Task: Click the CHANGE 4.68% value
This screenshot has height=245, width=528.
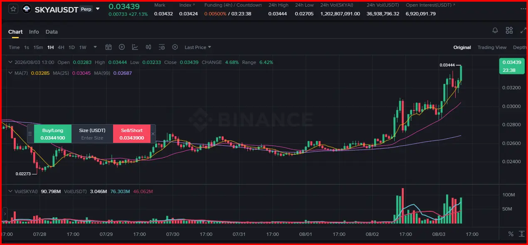Action: [x=232, y=62]
